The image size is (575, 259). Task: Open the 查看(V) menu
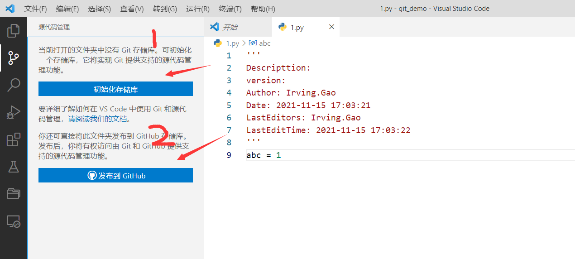point(132,9)
